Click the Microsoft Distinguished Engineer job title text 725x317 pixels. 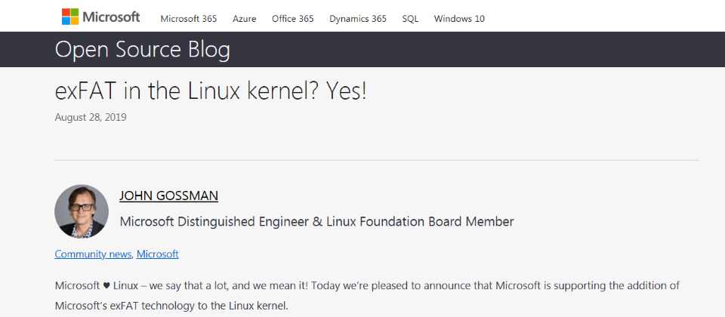pos(316,222)
